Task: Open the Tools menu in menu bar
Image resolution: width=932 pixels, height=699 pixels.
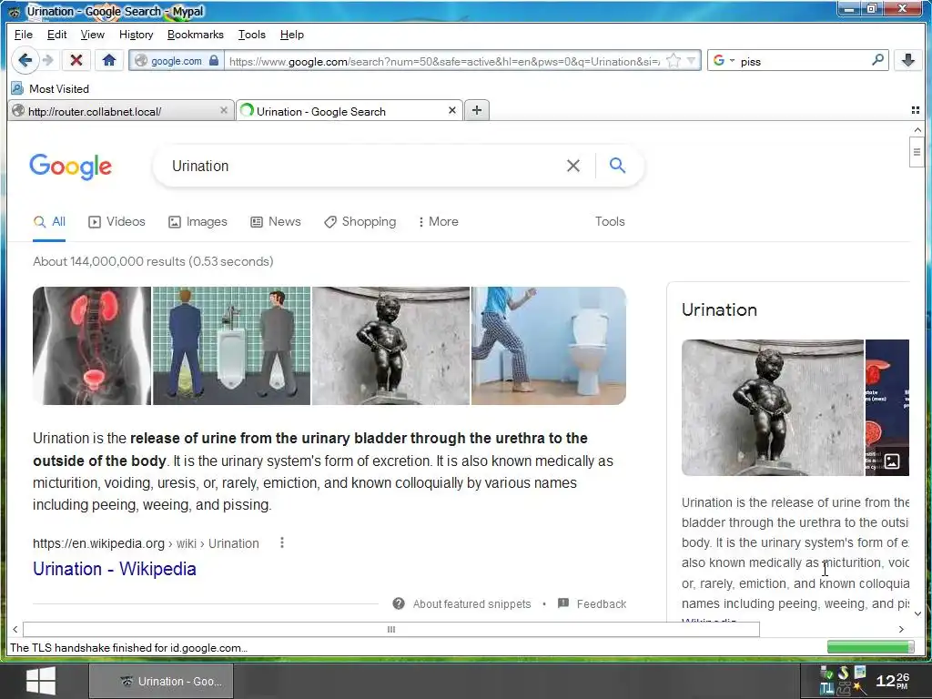Action: 251,35
